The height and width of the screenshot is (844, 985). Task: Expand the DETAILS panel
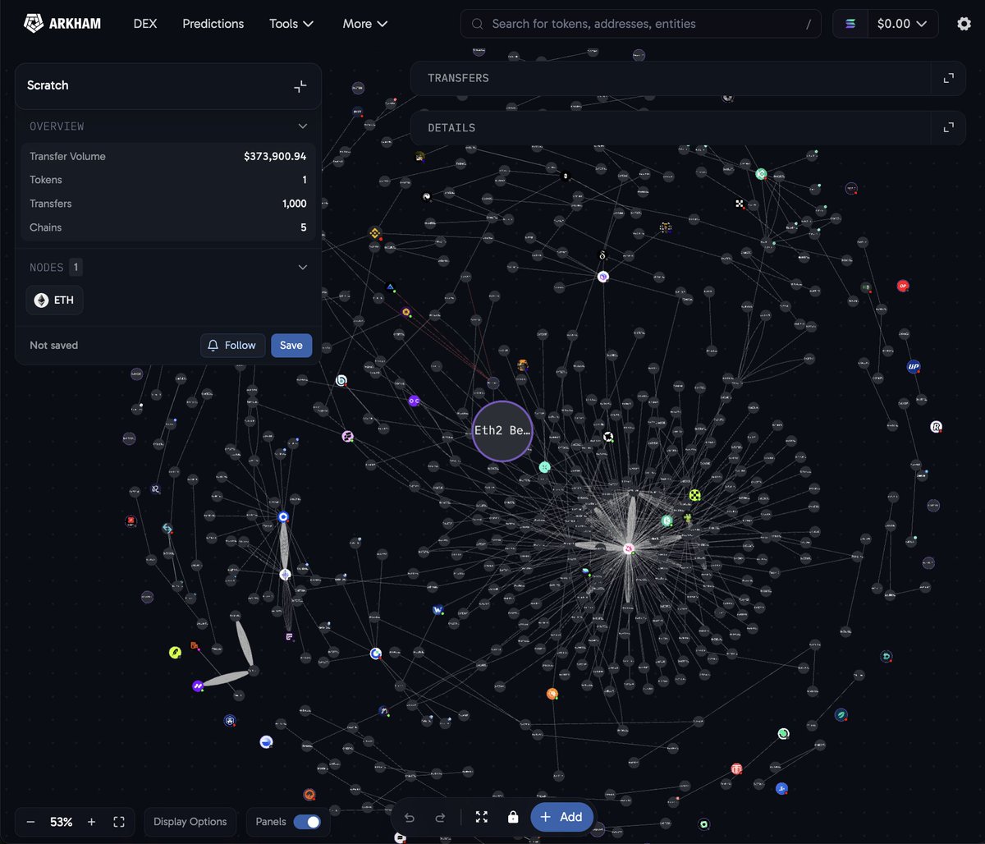[948, 127]
